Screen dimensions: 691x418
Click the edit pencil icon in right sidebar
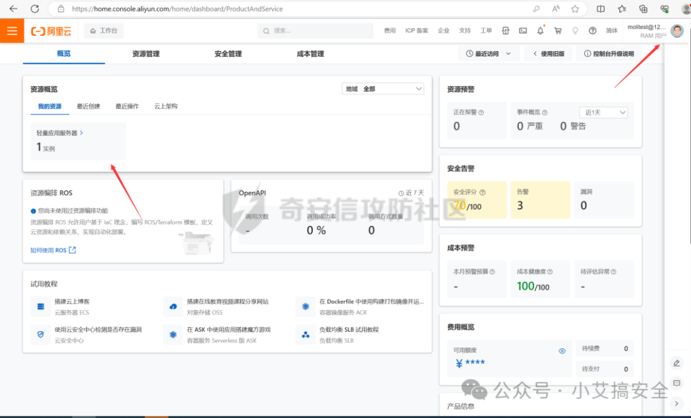coord(676,363)
